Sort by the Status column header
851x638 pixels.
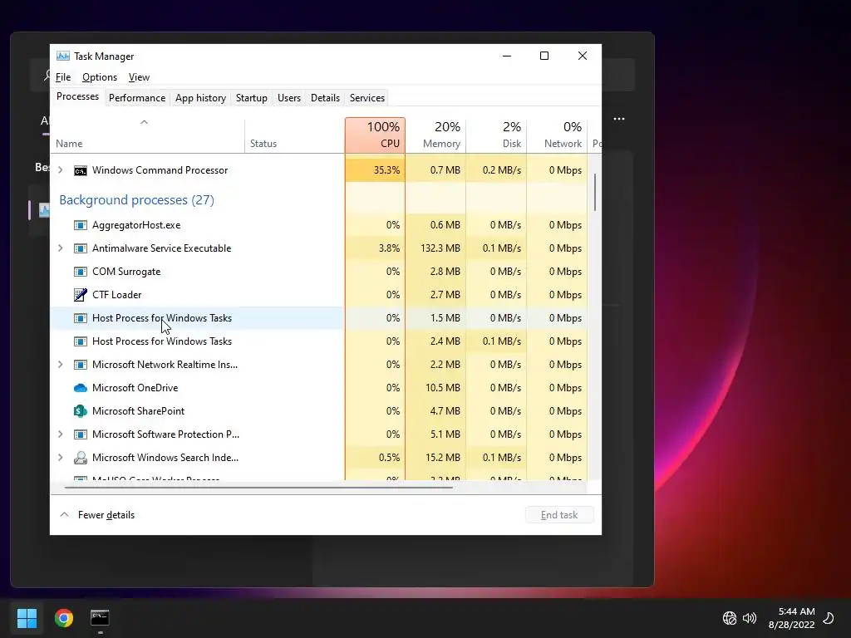(x=295, y=135)
